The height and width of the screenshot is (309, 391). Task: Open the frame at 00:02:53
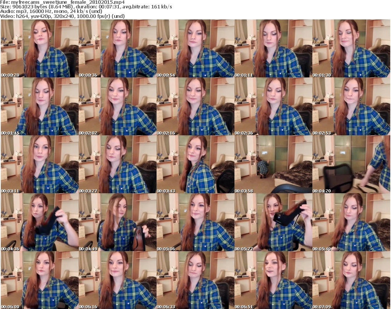click(351, 106)
